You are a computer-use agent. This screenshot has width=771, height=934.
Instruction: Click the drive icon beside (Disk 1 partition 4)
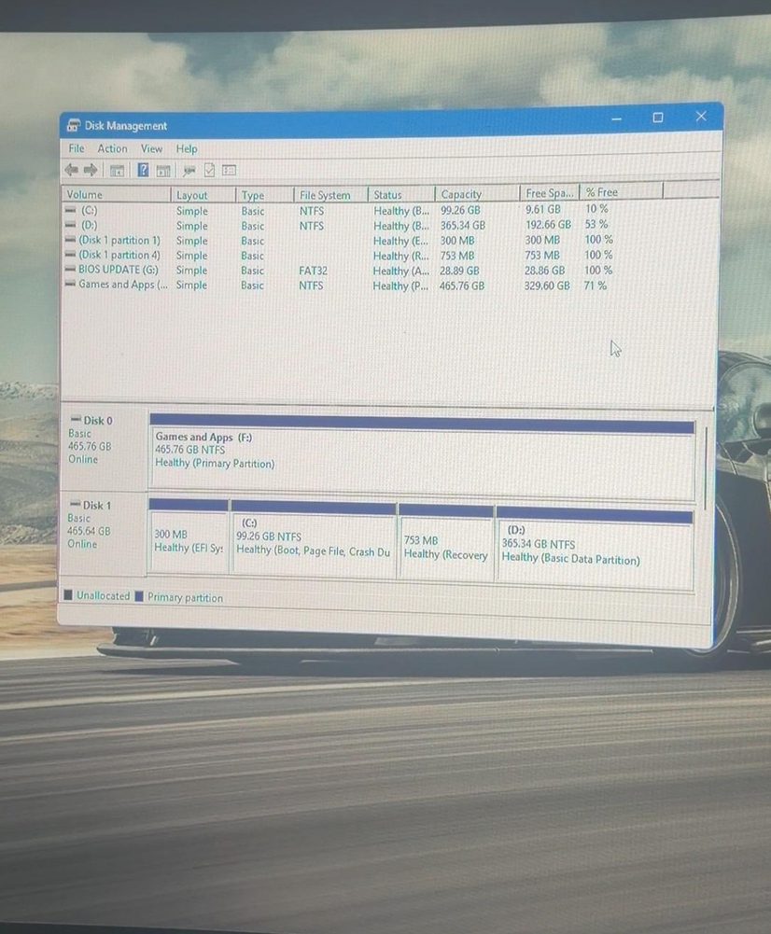pos(70,255)
